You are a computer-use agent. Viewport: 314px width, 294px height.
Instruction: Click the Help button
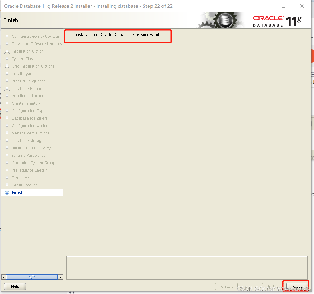click(x=15, y=287)
